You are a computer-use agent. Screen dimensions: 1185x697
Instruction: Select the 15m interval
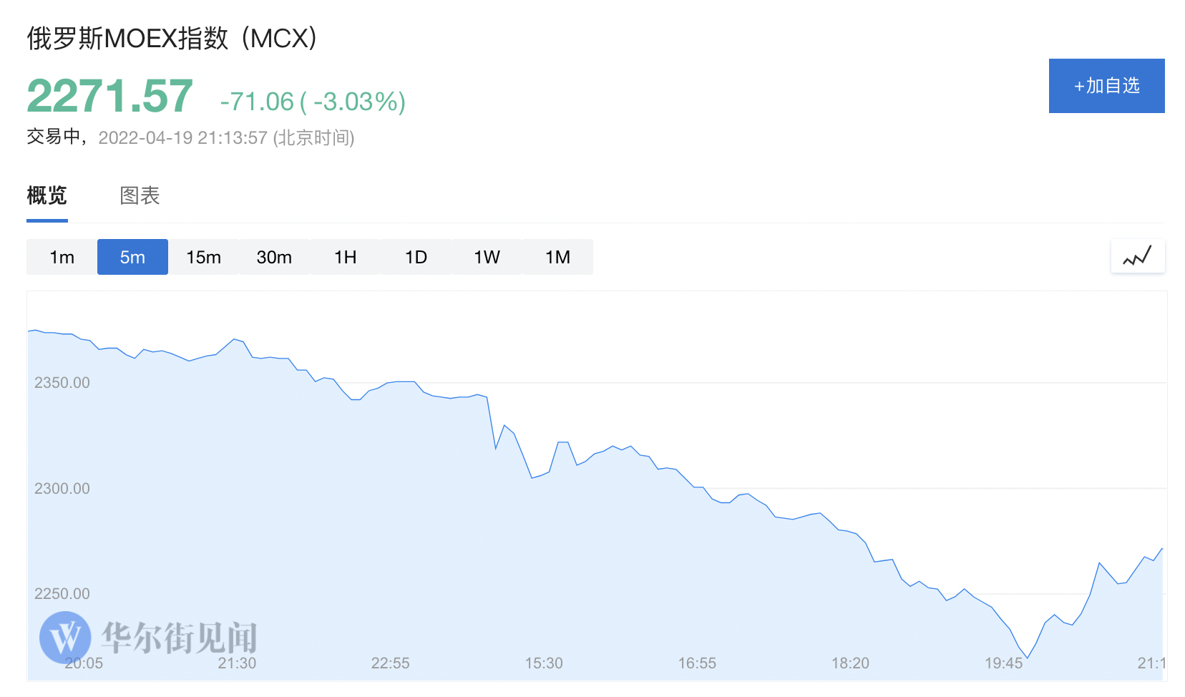(203, 257)
